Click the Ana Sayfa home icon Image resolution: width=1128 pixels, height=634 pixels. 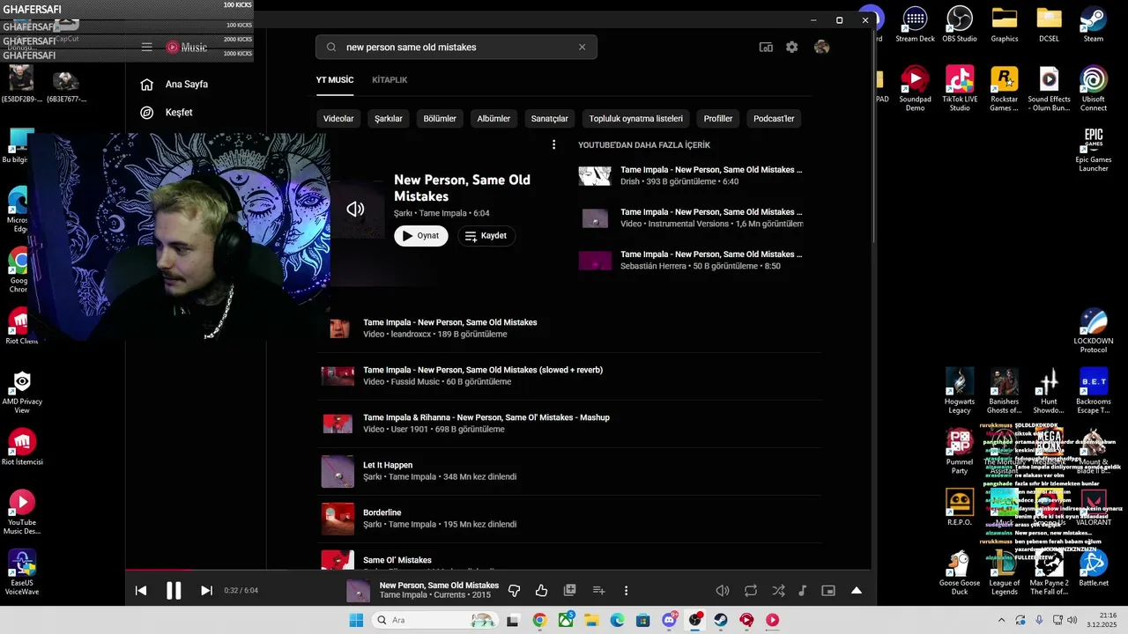point(147,85)
